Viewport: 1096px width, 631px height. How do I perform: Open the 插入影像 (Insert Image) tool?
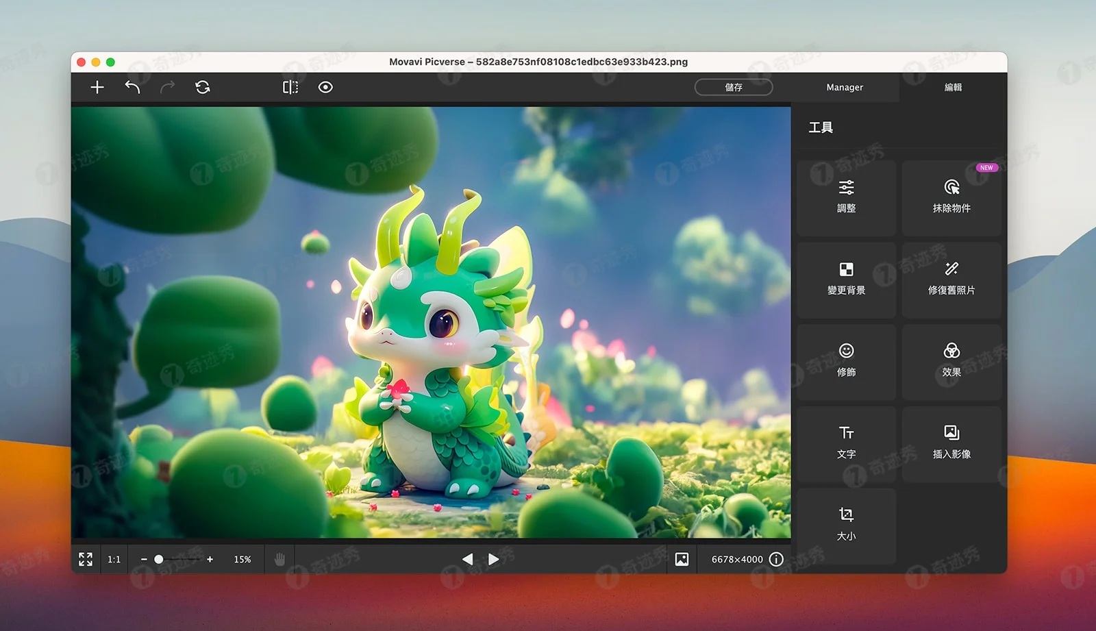click(x=951, y=443)
